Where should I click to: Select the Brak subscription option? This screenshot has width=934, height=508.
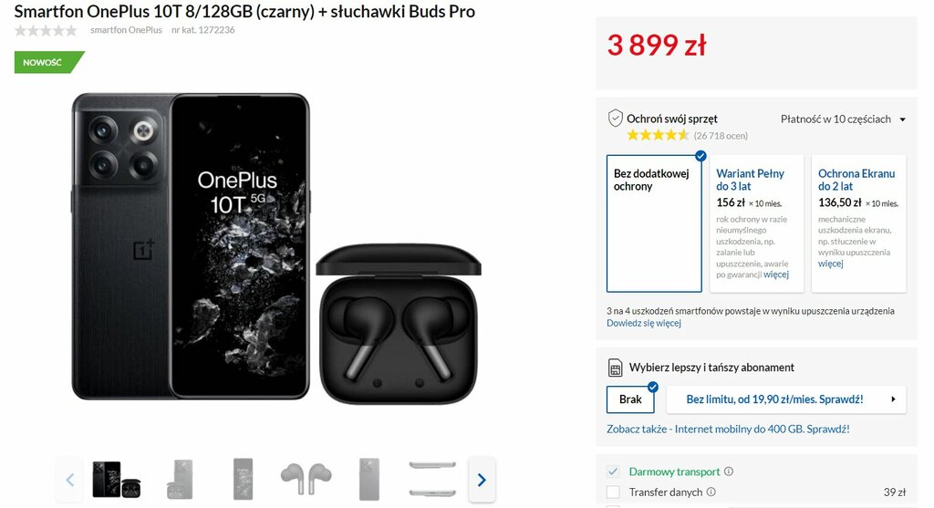[630, 399]
